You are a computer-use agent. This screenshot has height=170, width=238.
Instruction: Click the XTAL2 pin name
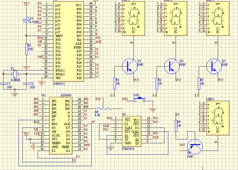click(60, 74)
